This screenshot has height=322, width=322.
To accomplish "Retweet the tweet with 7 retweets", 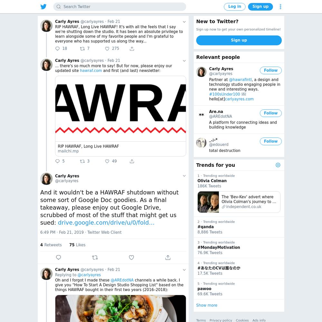I will [x=82, y=49].
